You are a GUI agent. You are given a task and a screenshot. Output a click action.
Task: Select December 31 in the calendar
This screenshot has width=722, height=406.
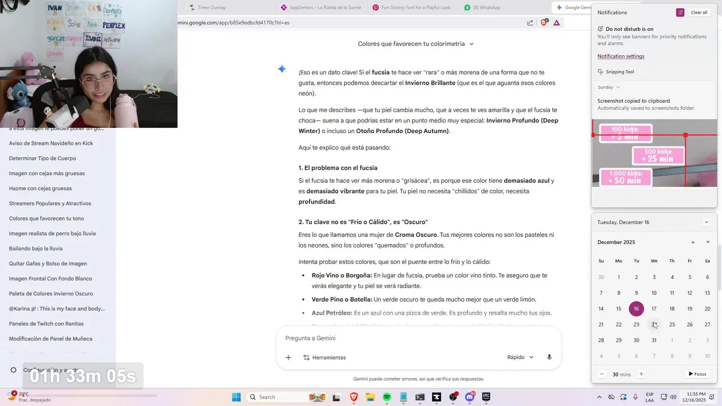click(654, 340)
